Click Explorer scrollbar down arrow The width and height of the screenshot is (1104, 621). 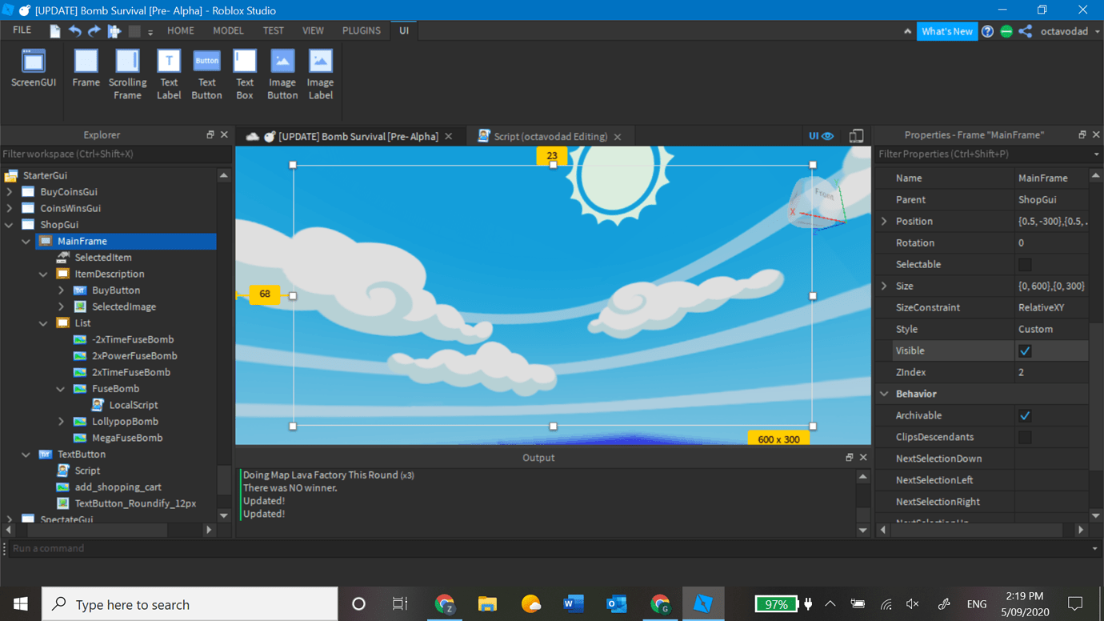[x=224, y=516]
